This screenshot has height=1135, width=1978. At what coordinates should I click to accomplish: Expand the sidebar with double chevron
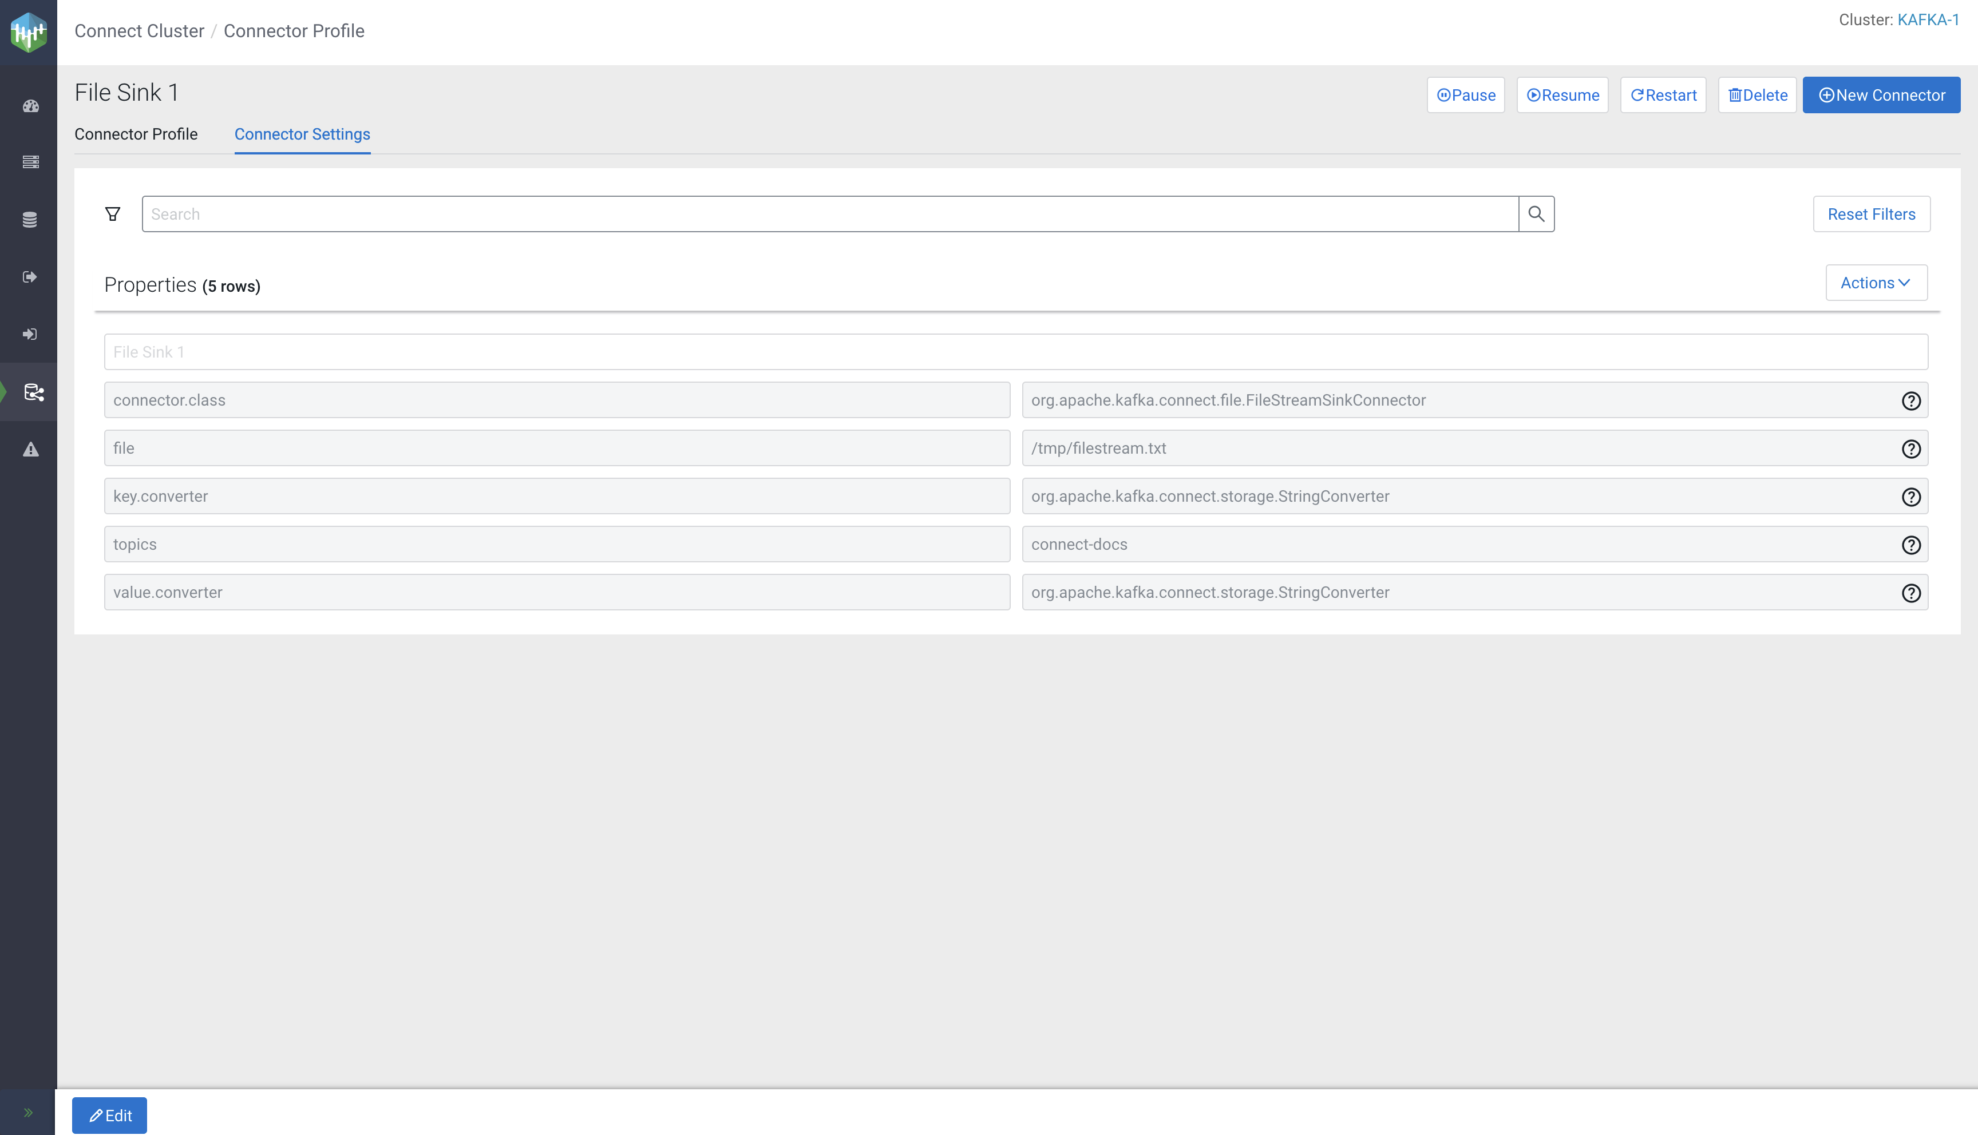[28, 1112]
